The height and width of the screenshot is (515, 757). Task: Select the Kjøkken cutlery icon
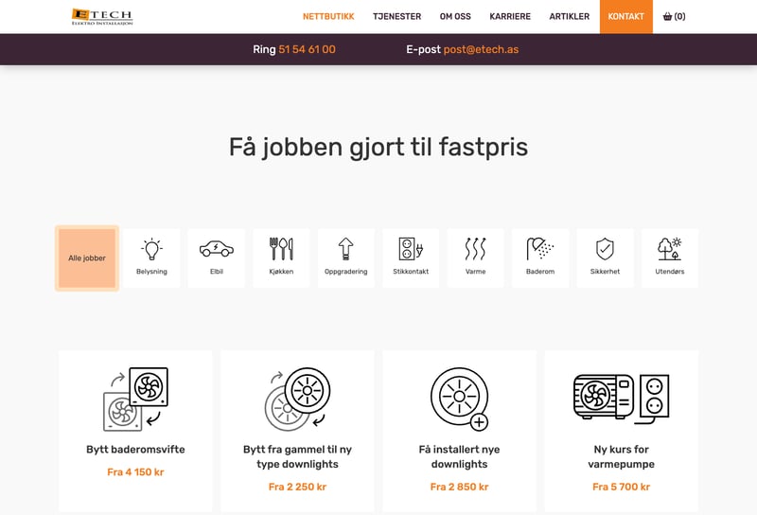(281, 249)
